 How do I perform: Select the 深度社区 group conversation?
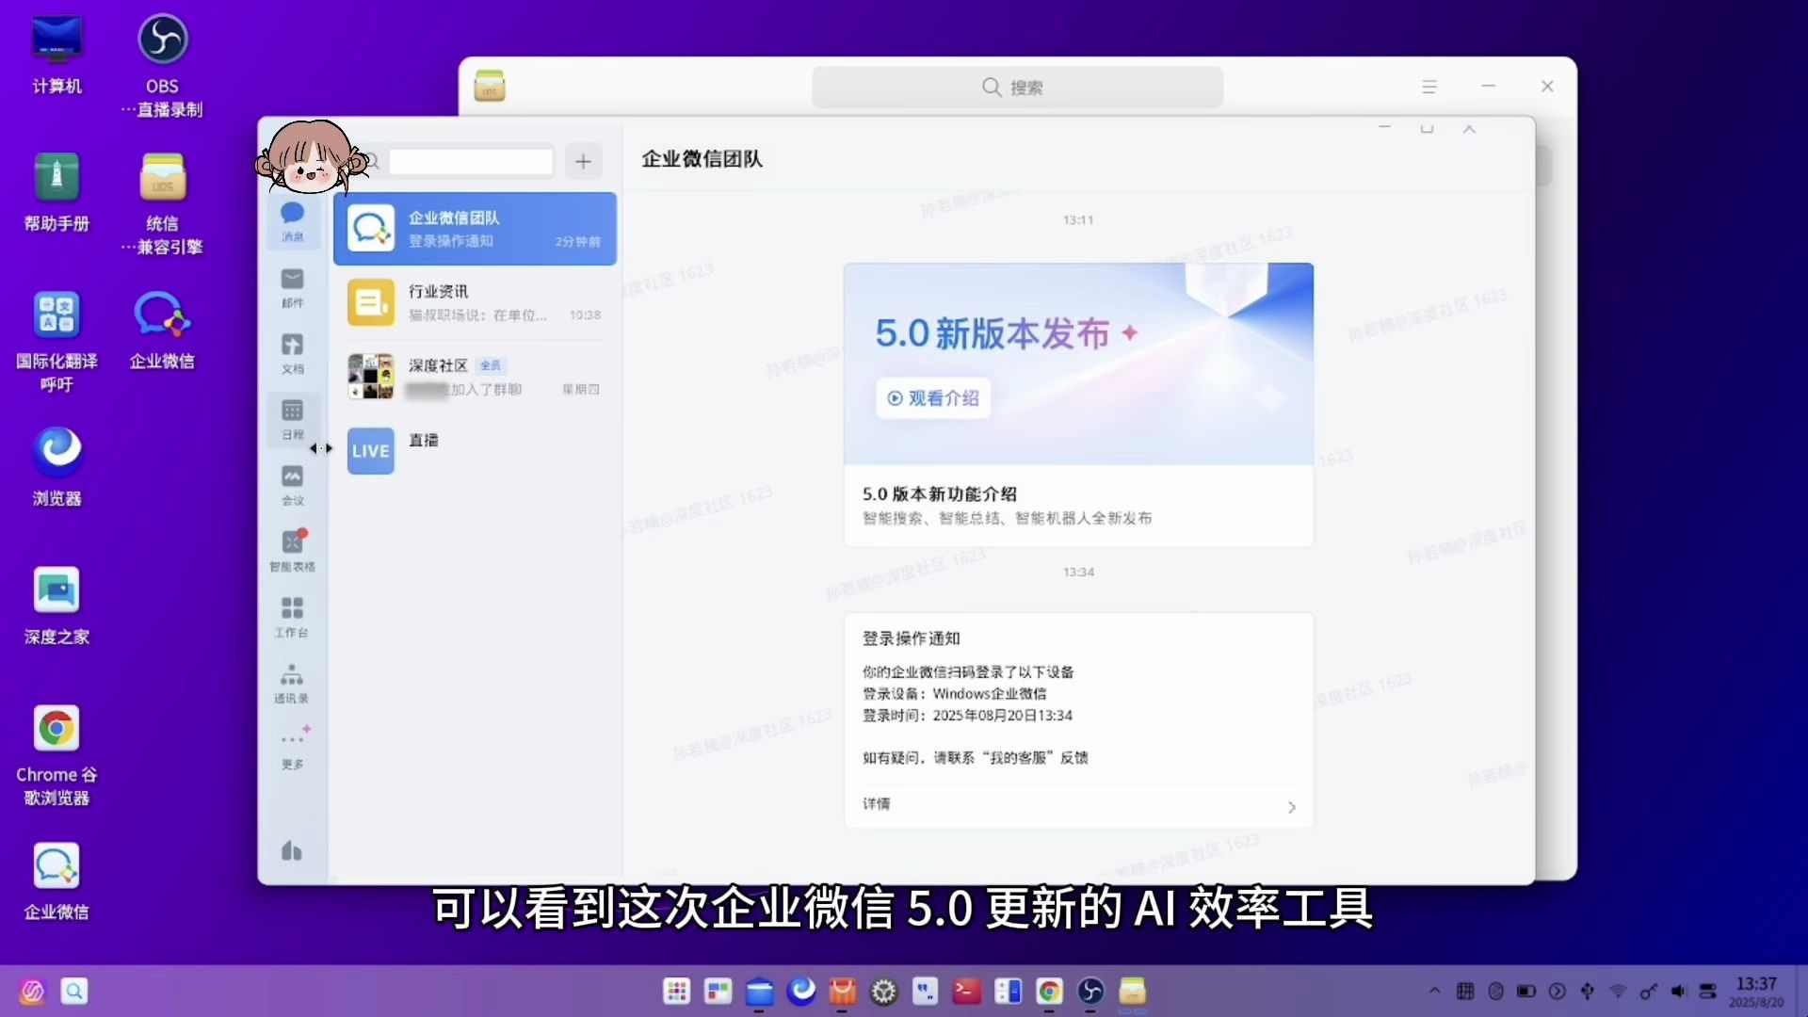coord(475,377)
